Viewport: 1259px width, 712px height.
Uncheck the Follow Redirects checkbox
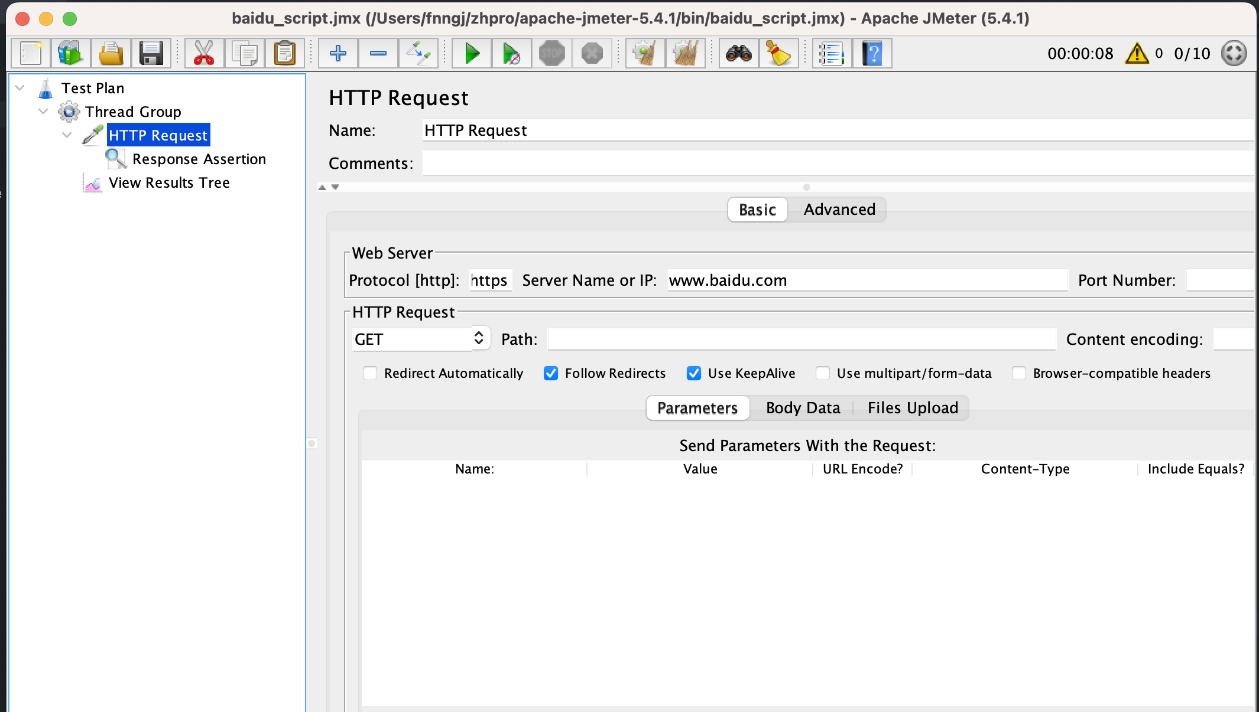(551, 373)
